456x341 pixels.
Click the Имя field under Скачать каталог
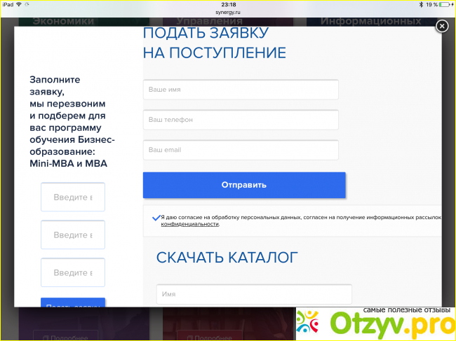point(254,294)
